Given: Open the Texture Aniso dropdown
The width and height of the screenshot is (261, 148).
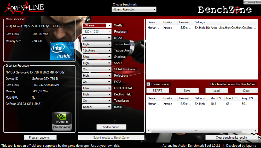Looking at the screenshot, I should click(97, 50).
